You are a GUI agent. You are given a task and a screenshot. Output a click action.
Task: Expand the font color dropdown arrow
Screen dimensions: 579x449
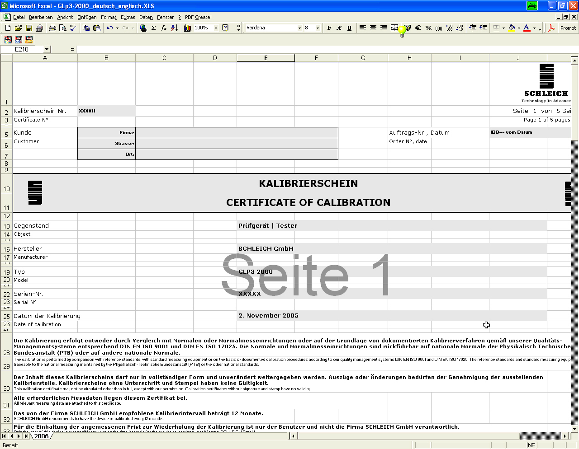[534, 28]
